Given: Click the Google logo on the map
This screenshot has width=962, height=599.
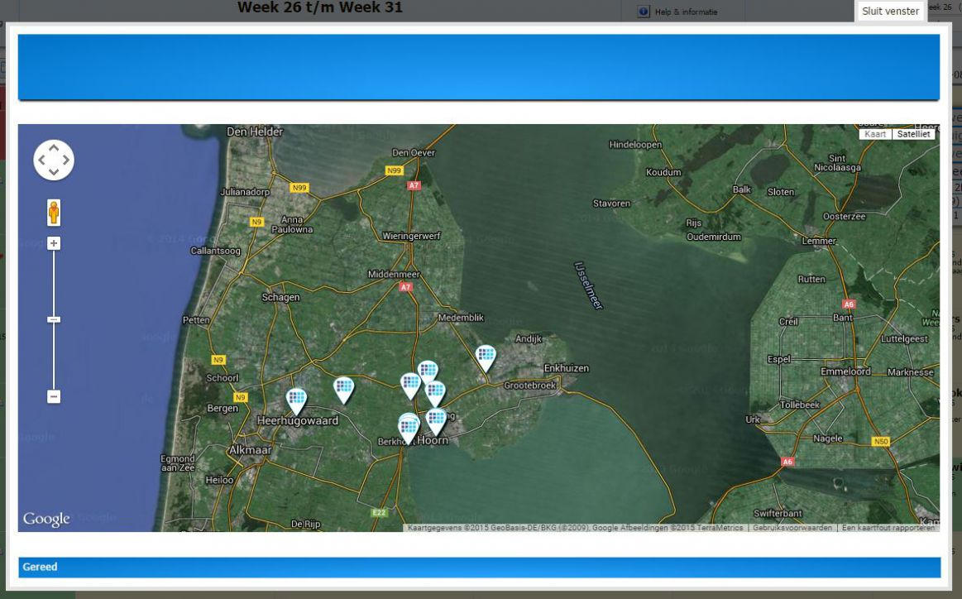Looking at the screenshot, I should pyautogui.click(x=46, y=520).
